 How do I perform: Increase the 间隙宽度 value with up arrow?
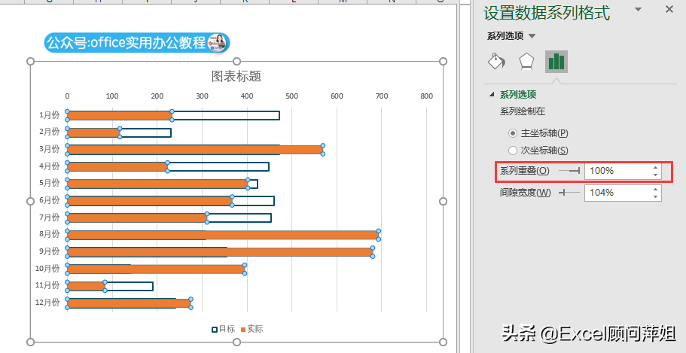(x=655, y=189)
